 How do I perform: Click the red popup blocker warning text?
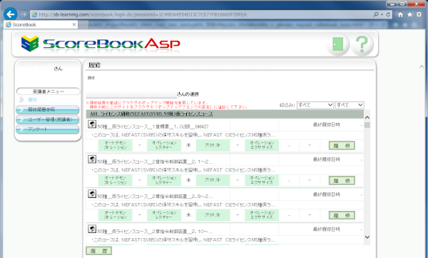pos(166,105)
